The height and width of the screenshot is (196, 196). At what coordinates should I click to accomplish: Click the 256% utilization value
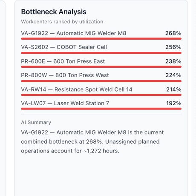click(x=173, y=47)
